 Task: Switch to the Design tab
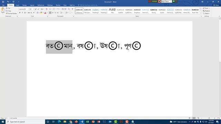pos(25,5)
